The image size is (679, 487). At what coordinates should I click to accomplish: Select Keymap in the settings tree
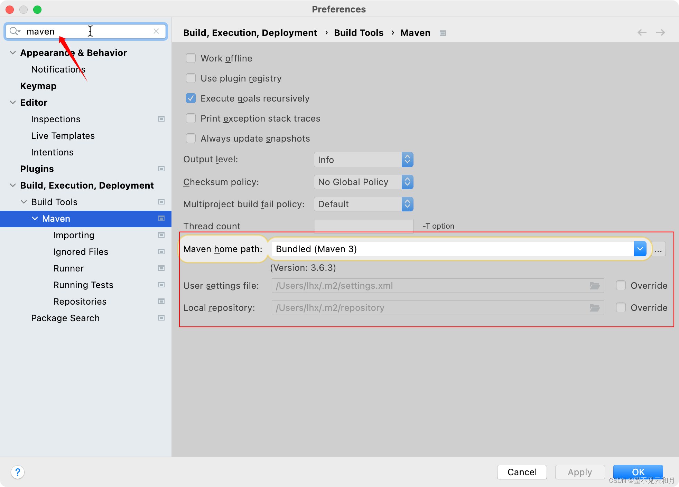tap(38, 86)
